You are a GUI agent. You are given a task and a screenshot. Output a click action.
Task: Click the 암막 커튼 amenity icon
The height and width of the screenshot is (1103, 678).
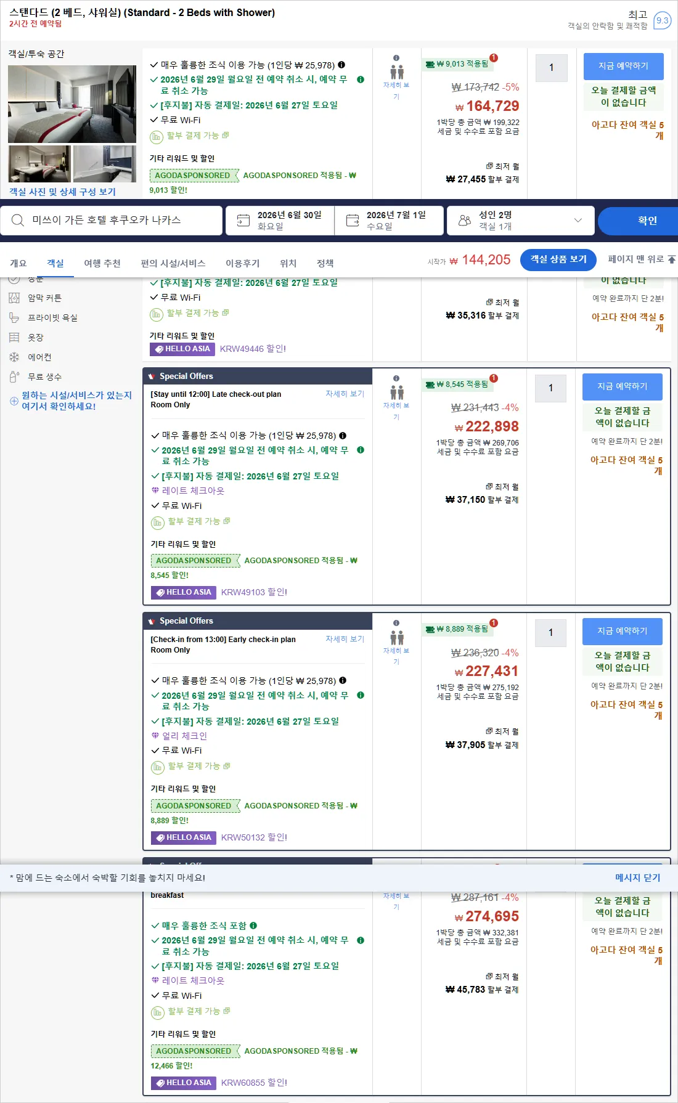[x=14, y=298]
